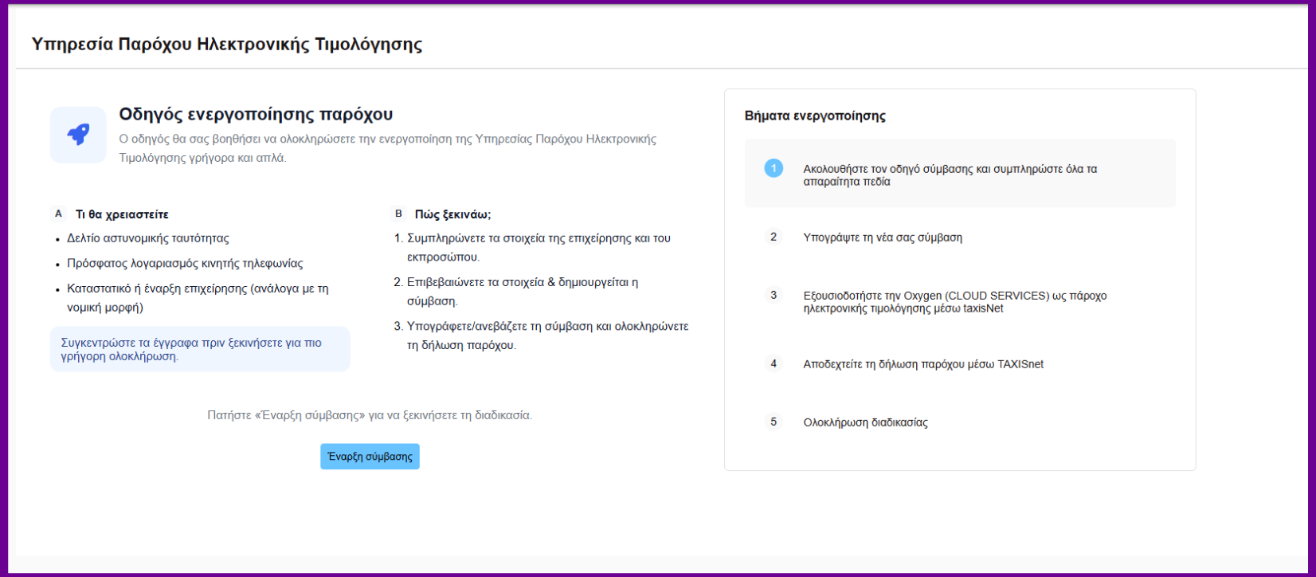Click the step 5 number badge

(x=773, y=422)
